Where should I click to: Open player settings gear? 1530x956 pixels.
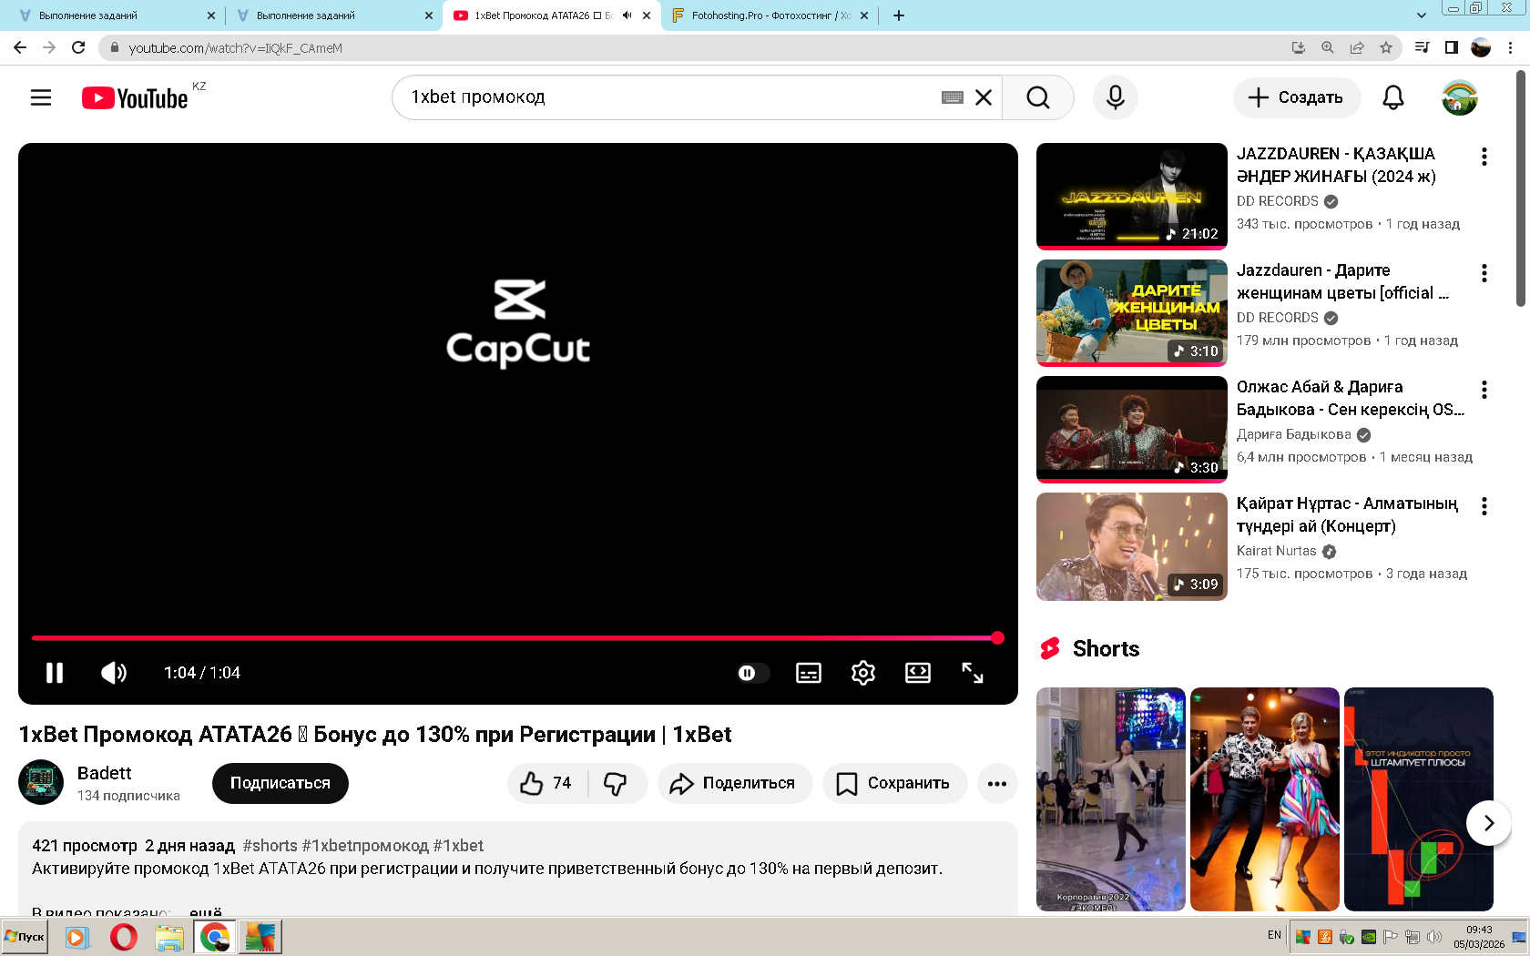863,673
